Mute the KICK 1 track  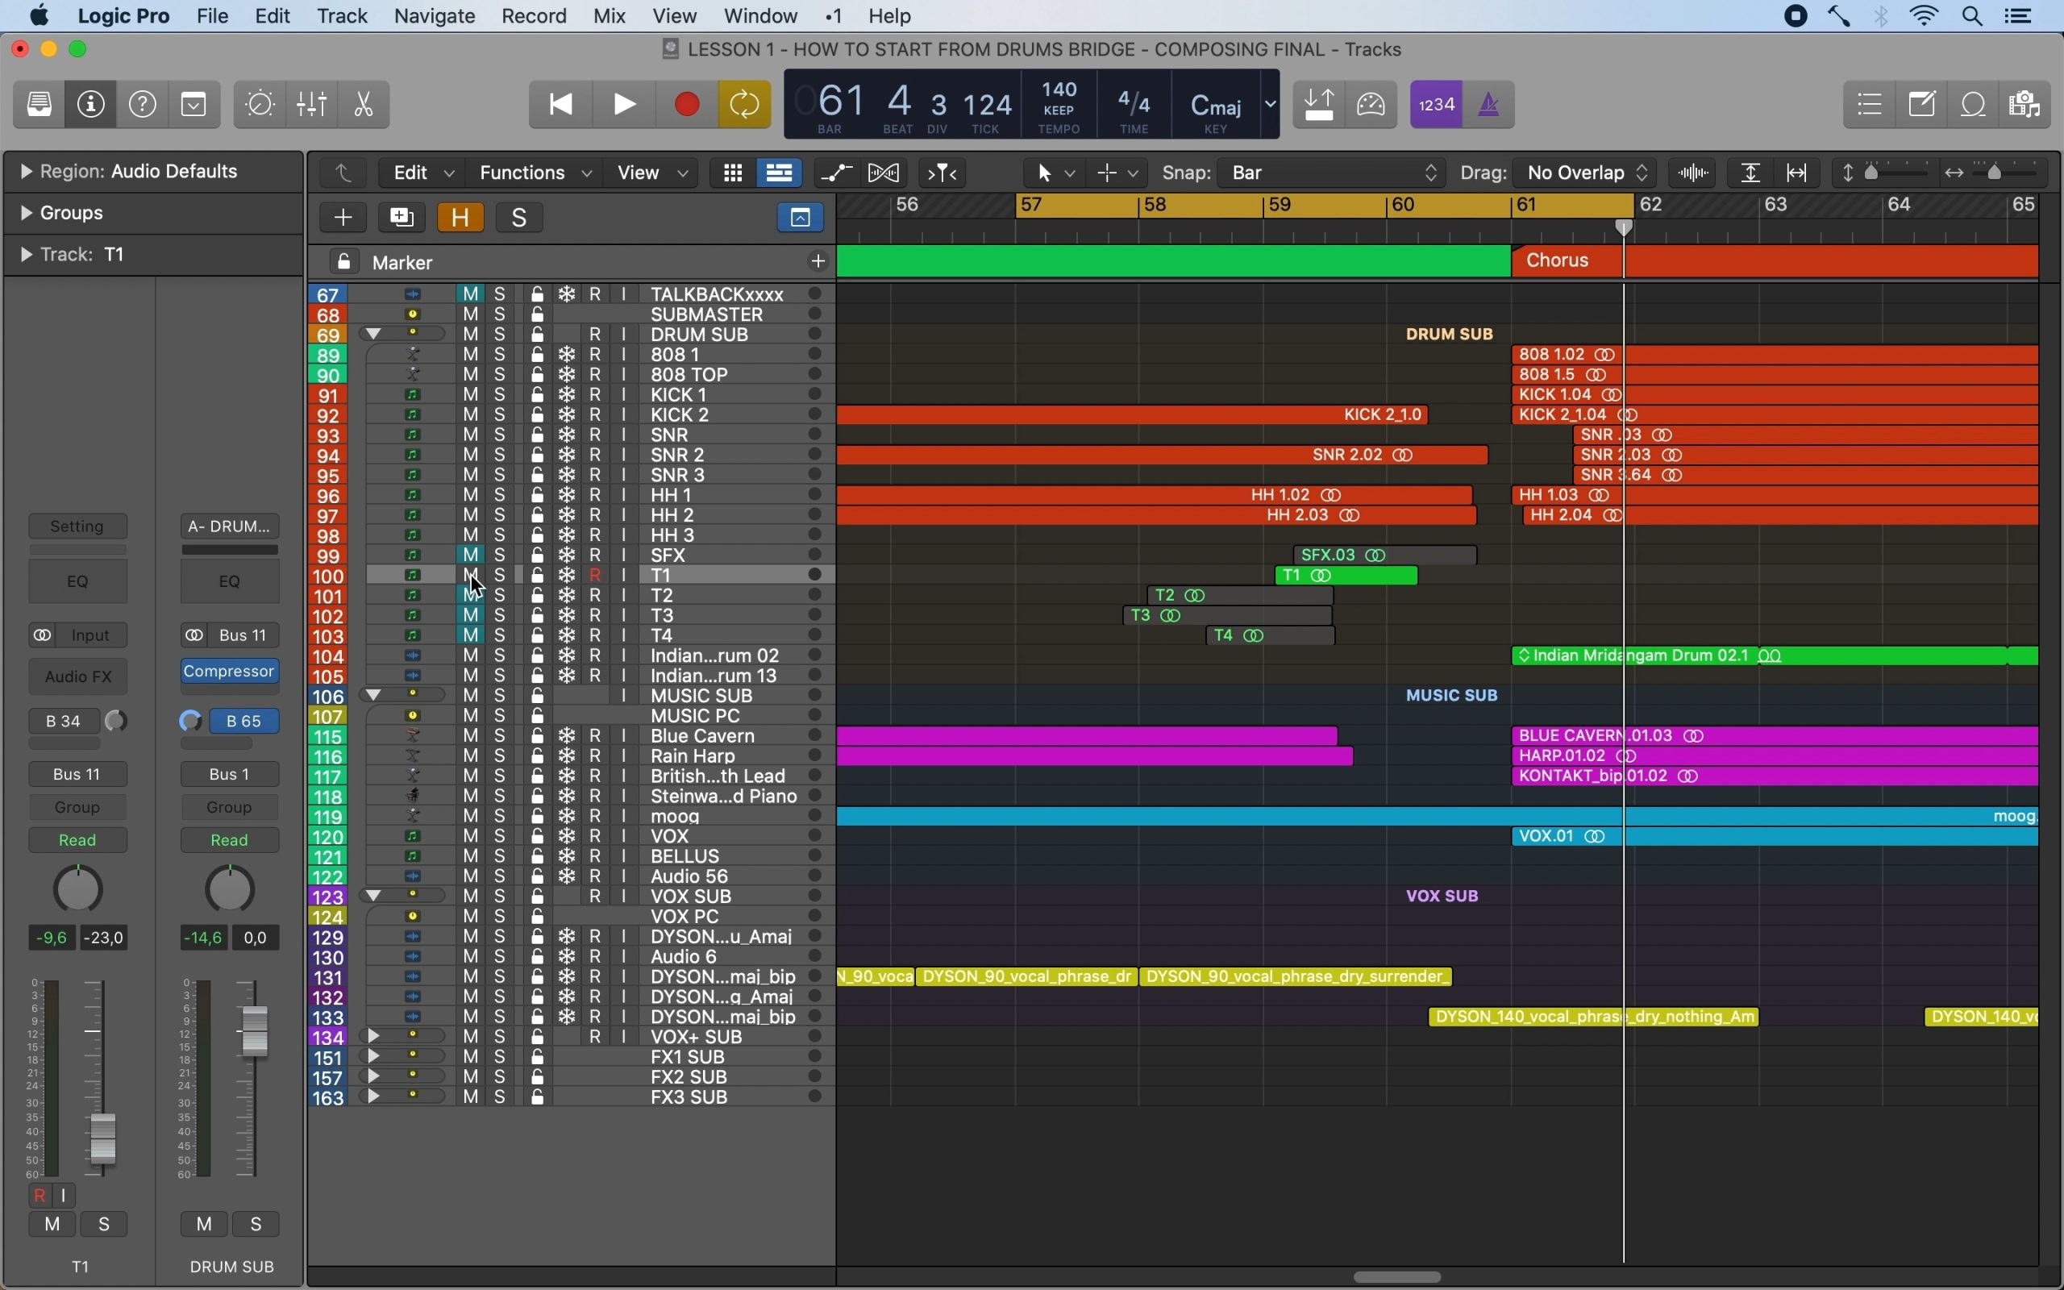click(x=472, y=395)
